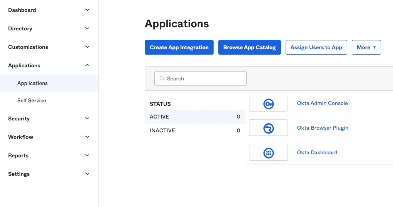
Task: Click the magnifying glass search icon
Action: coord(162,78)
